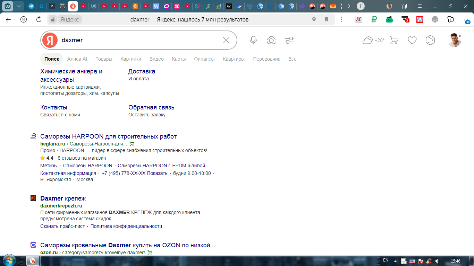Viewport: 474px width, 266px height.
Task: Switch to the Алиса AI tab
Action: point(77,59)
